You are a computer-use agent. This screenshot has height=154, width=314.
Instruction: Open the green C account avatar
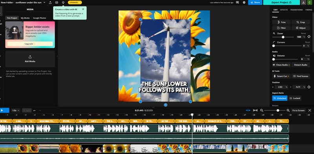(309, 2)
